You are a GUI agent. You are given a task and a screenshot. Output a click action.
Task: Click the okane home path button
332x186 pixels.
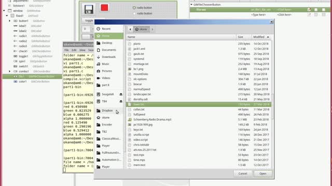[x=141, y=29]
